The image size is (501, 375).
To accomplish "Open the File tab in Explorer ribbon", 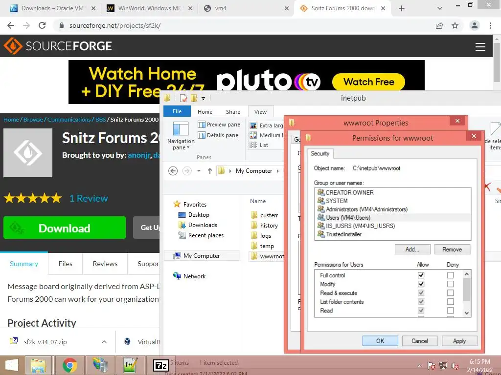I will [x=177, y=111].
